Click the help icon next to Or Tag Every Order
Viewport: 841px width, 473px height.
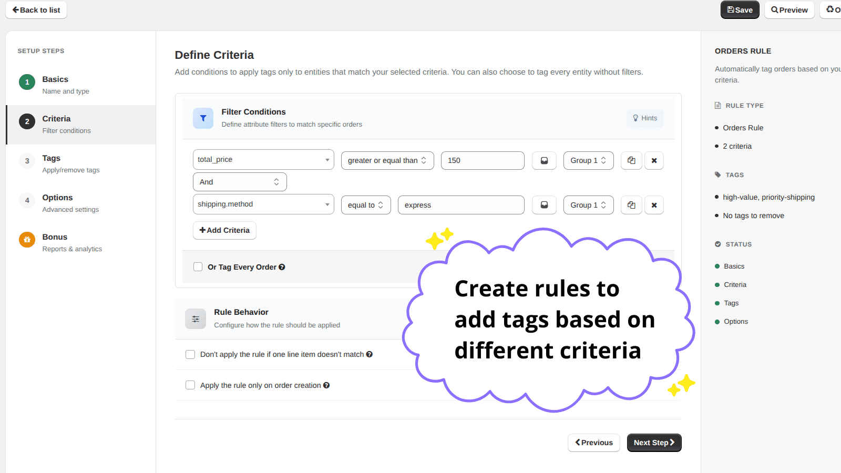pyautogui.click(x=282, y=267)
